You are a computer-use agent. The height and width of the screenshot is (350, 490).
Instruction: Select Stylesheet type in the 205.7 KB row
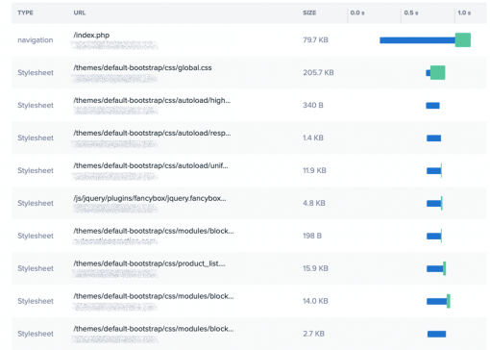36,73
